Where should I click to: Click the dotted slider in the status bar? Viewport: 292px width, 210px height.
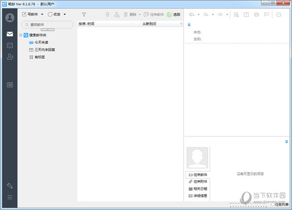point(248,206)
